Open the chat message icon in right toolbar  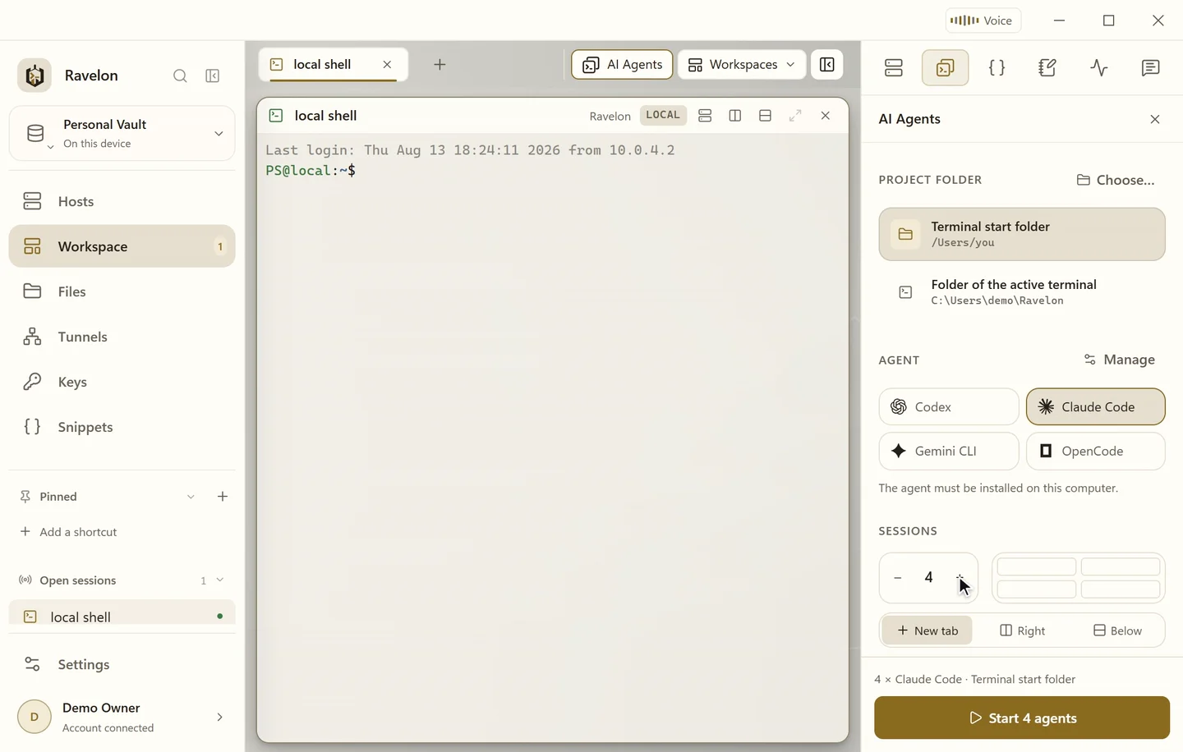pyautogui.click(x=1150, y=68)
